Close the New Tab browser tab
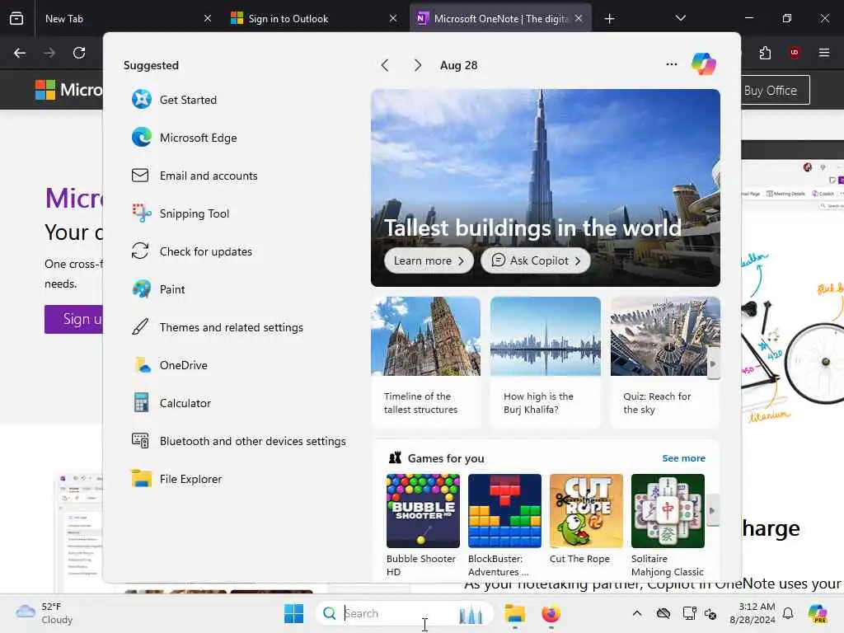This screenshot has height=633, width=844. [208, 18]
